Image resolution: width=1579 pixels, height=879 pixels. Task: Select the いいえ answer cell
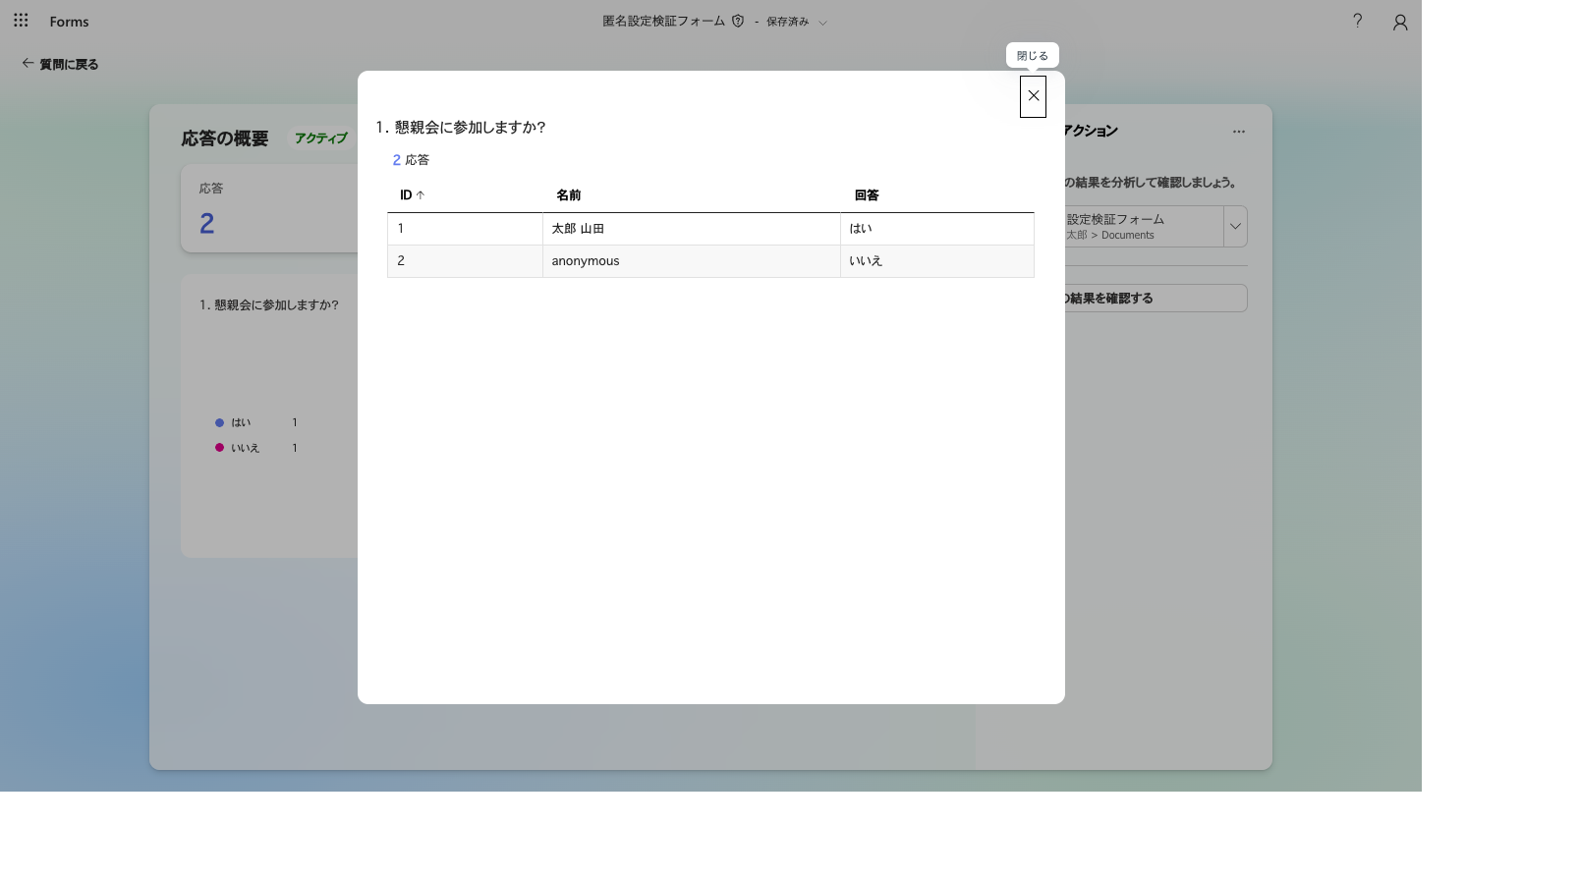tap(937, 261)
